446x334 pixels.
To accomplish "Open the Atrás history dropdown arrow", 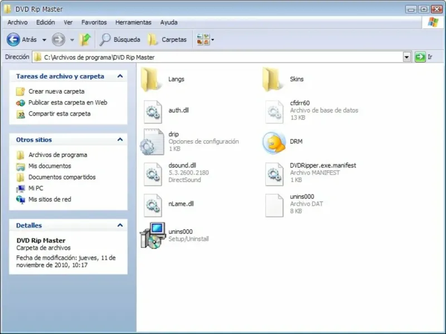I will click(44, 40).
